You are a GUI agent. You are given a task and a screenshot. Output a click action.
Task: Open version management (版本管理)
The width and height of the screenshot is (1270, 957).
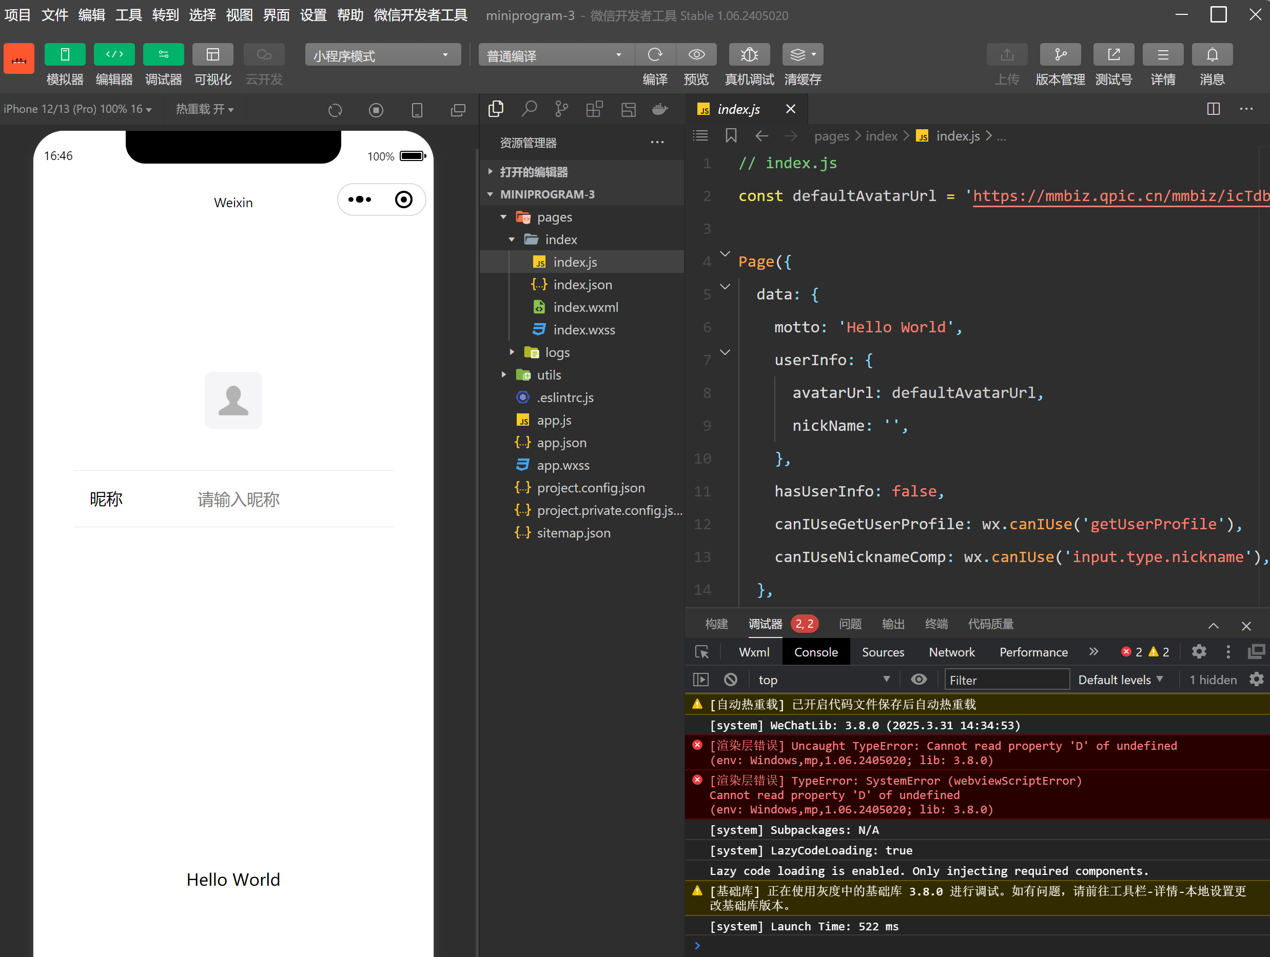[x=1061, y=54]
